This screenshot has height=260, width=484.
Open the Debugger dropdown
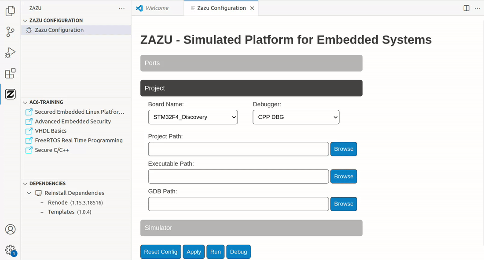click(x=296, y=117)
